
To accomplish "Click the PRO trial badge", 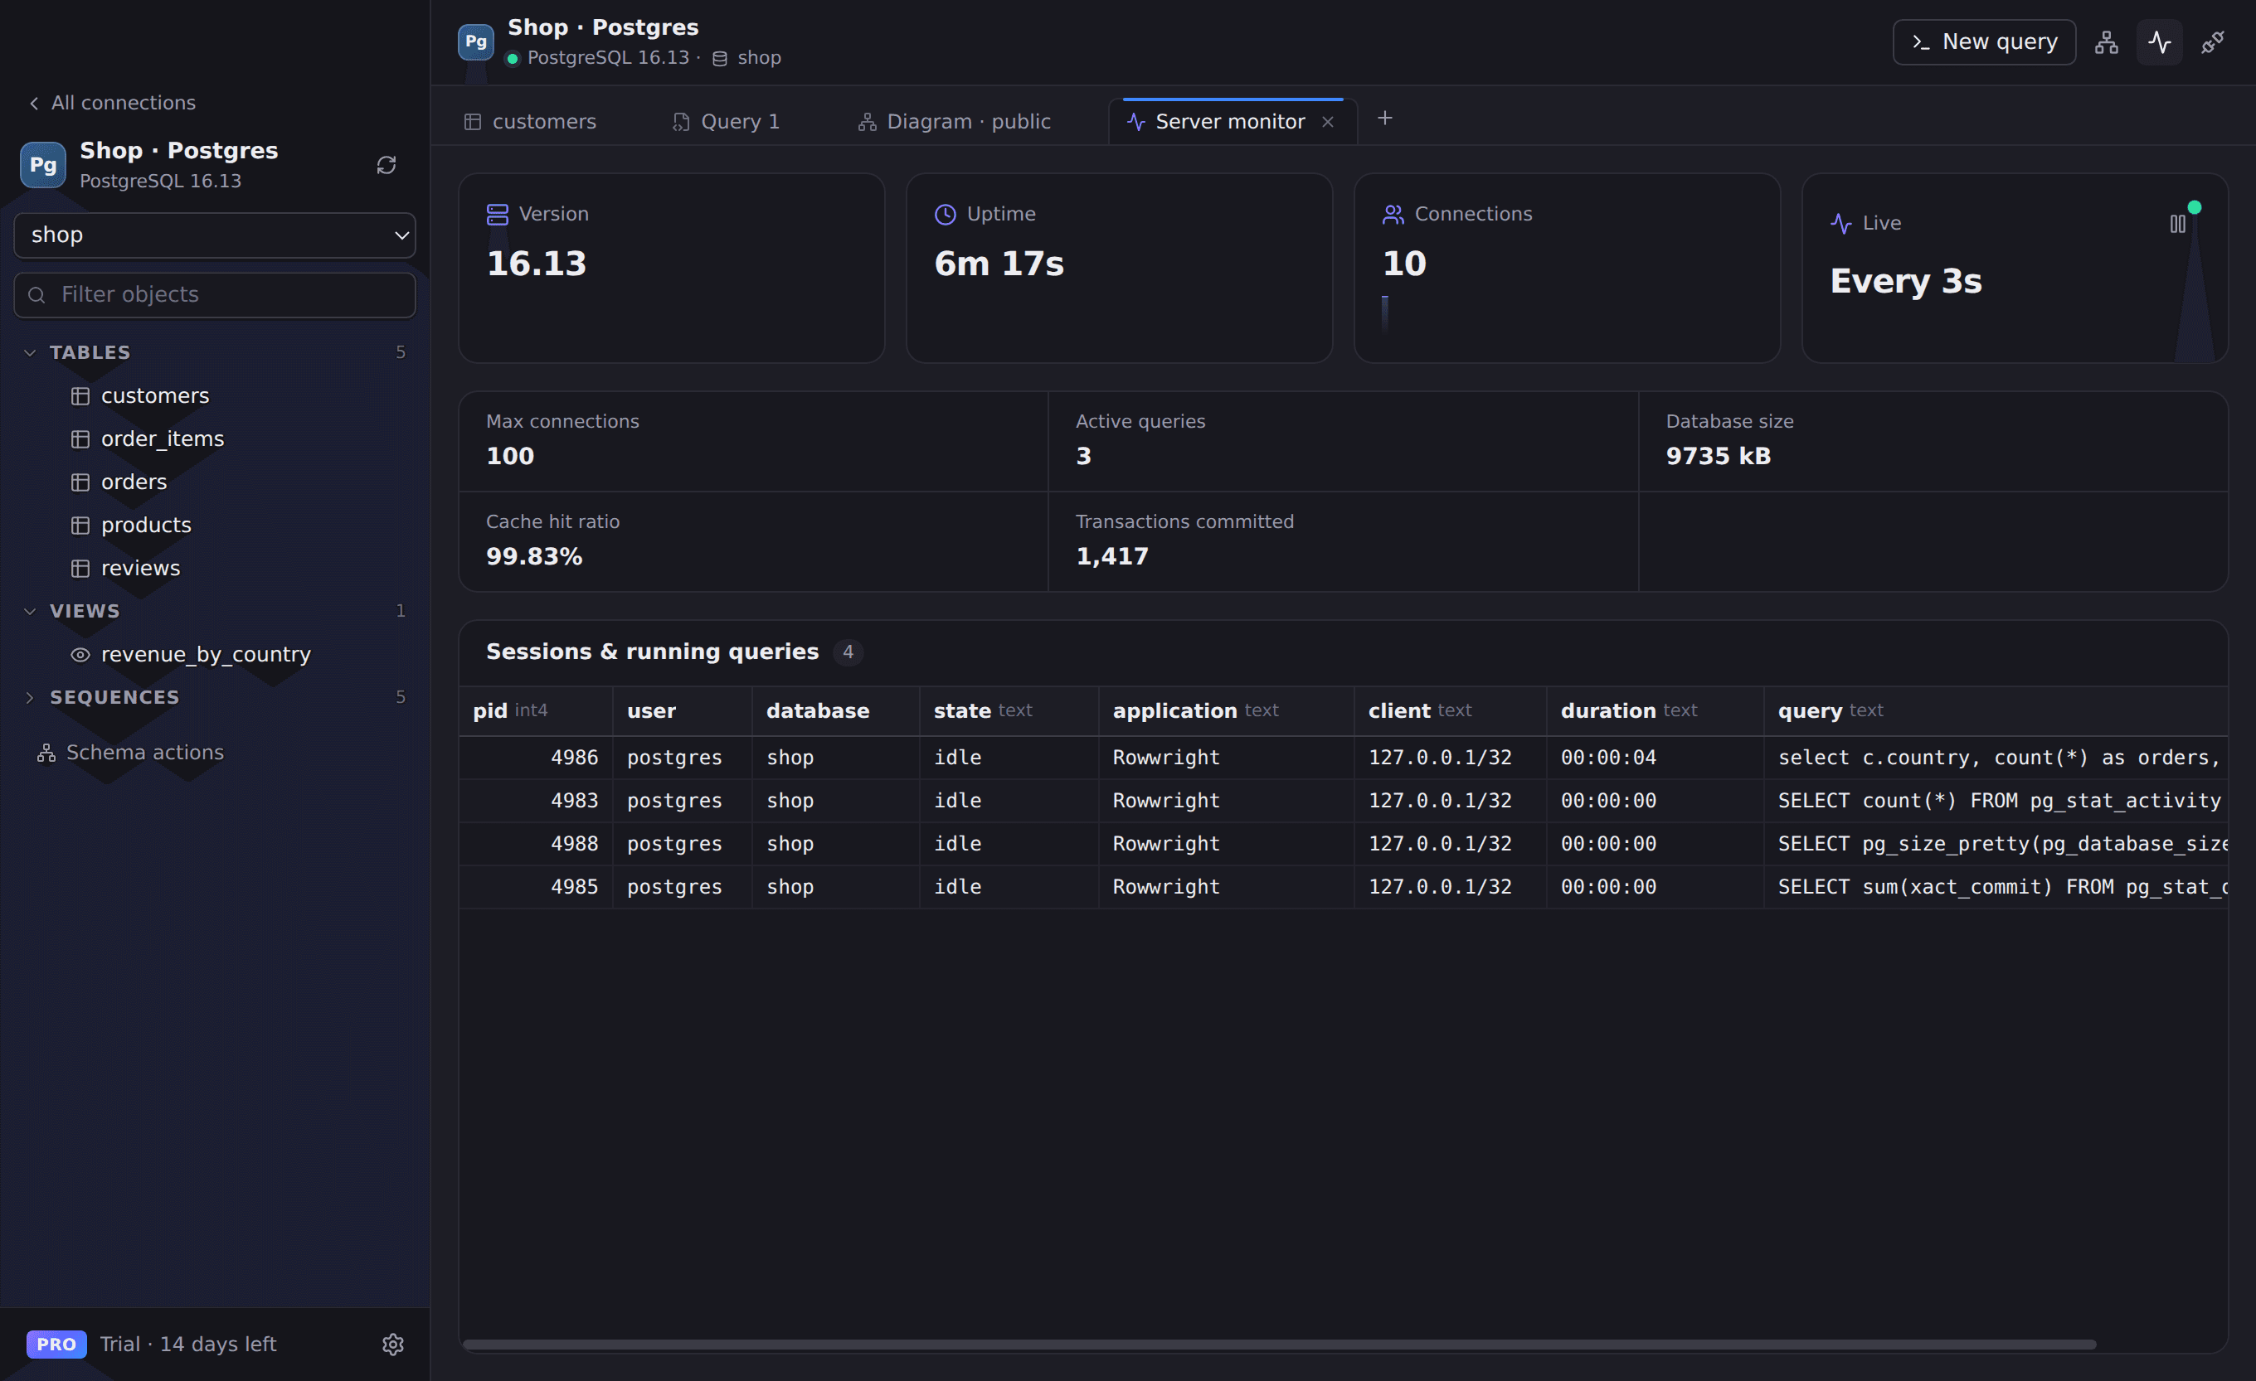I will point(56,1344).
